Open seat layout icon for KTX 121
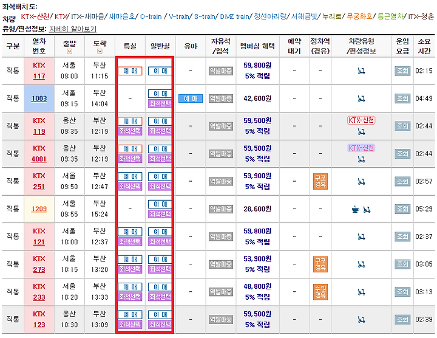Viewport: 437px width, 338px height. 362,236
